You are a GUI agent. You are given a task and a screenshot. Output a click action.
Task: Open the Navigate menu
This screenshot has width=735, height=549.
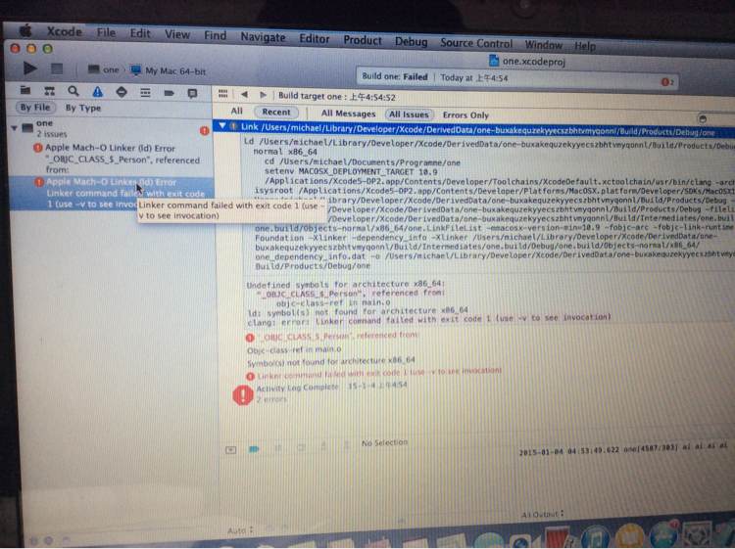coord(263,37)
